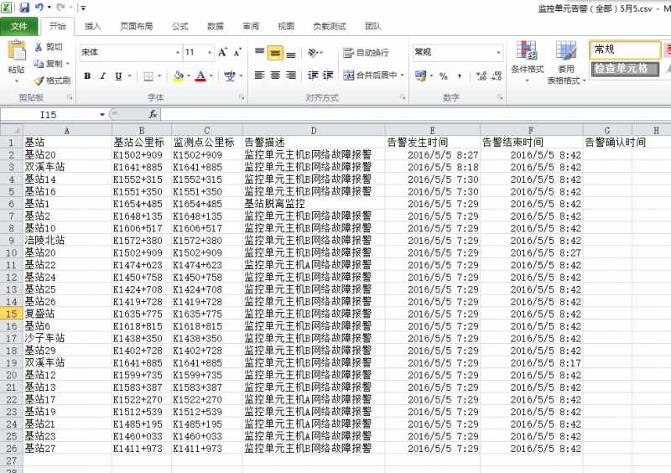Open font color dropdown arrow
The image size is (671, 473).
[x=211, y=76]
